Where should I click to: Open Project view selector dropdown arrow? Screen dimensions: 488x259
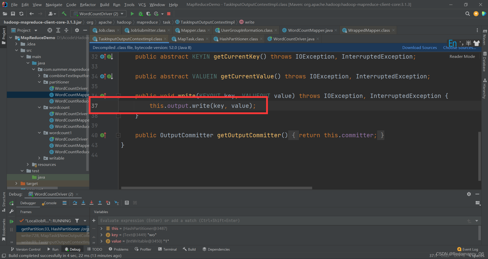click(36, 30)
